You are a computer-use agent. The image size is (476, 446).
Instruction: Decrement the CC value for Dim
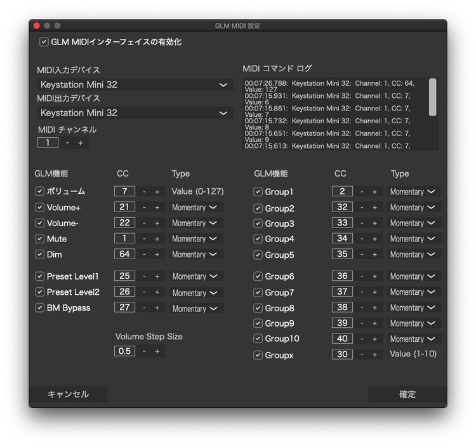(x=144, y=254)
